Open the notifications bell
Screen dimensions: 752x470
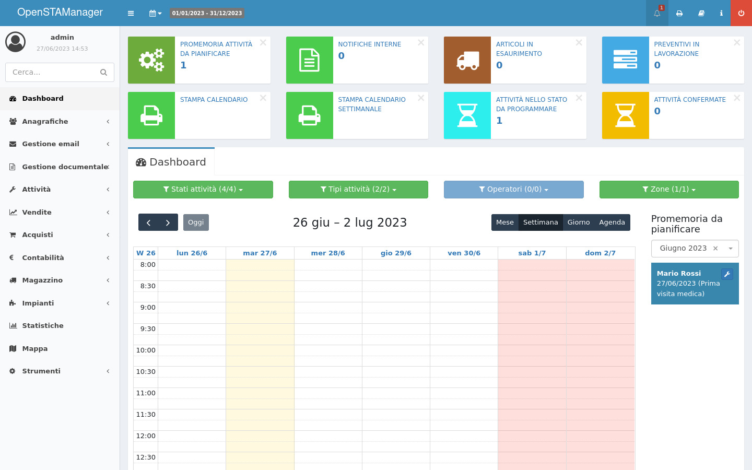tap(657, 13)
